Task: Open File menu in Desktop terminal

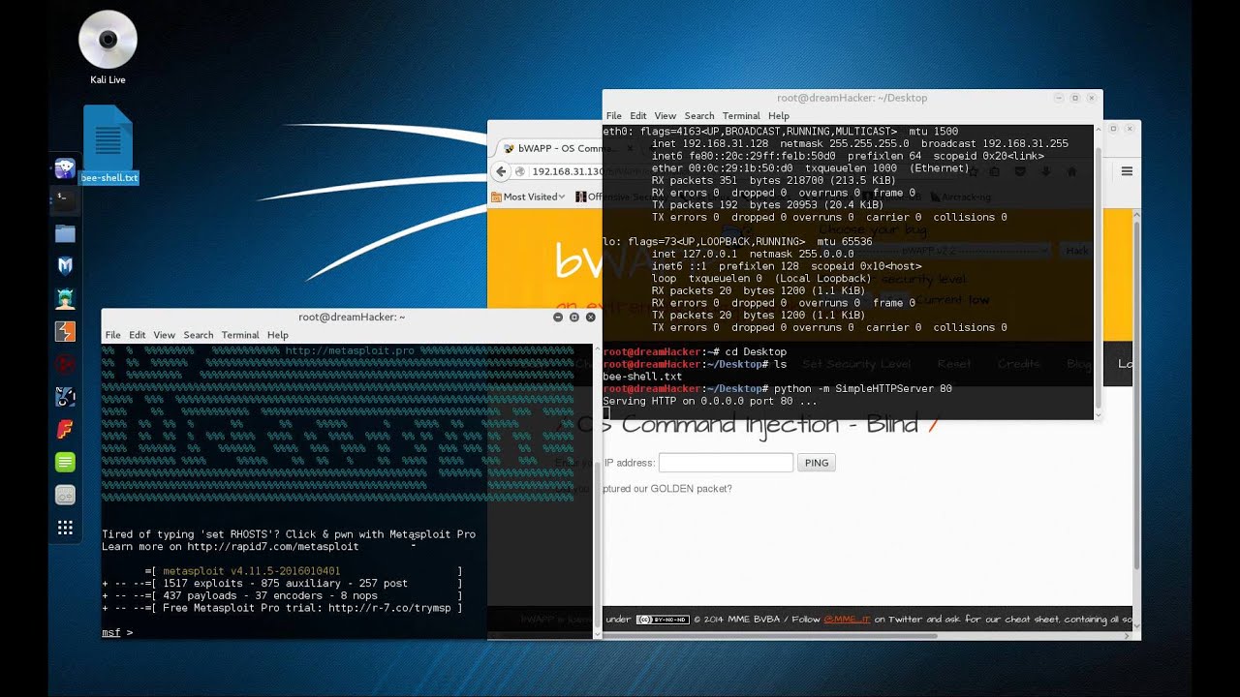Action: (614, 116)
